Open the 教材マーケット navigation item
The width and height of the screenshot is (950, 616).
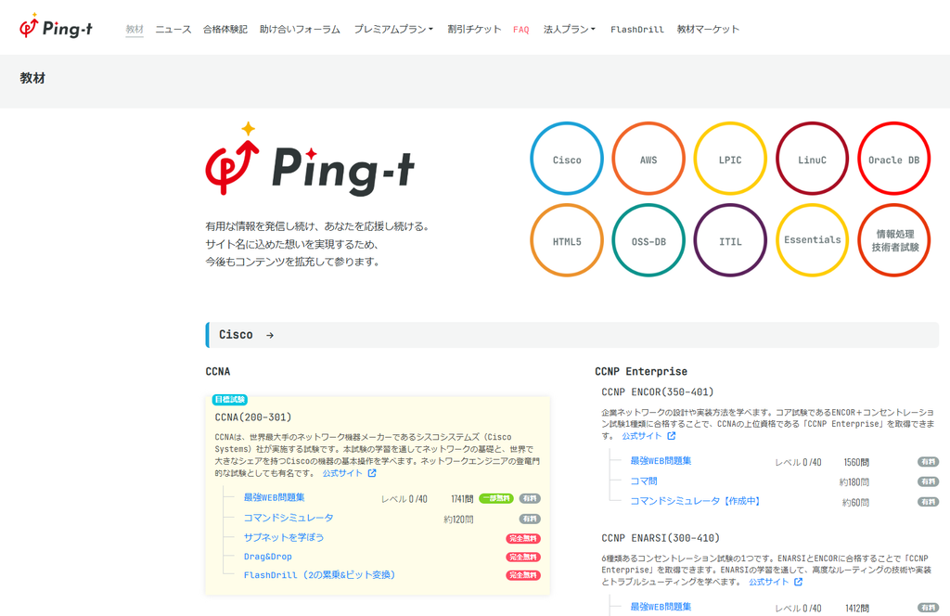[x=708, y=29]
